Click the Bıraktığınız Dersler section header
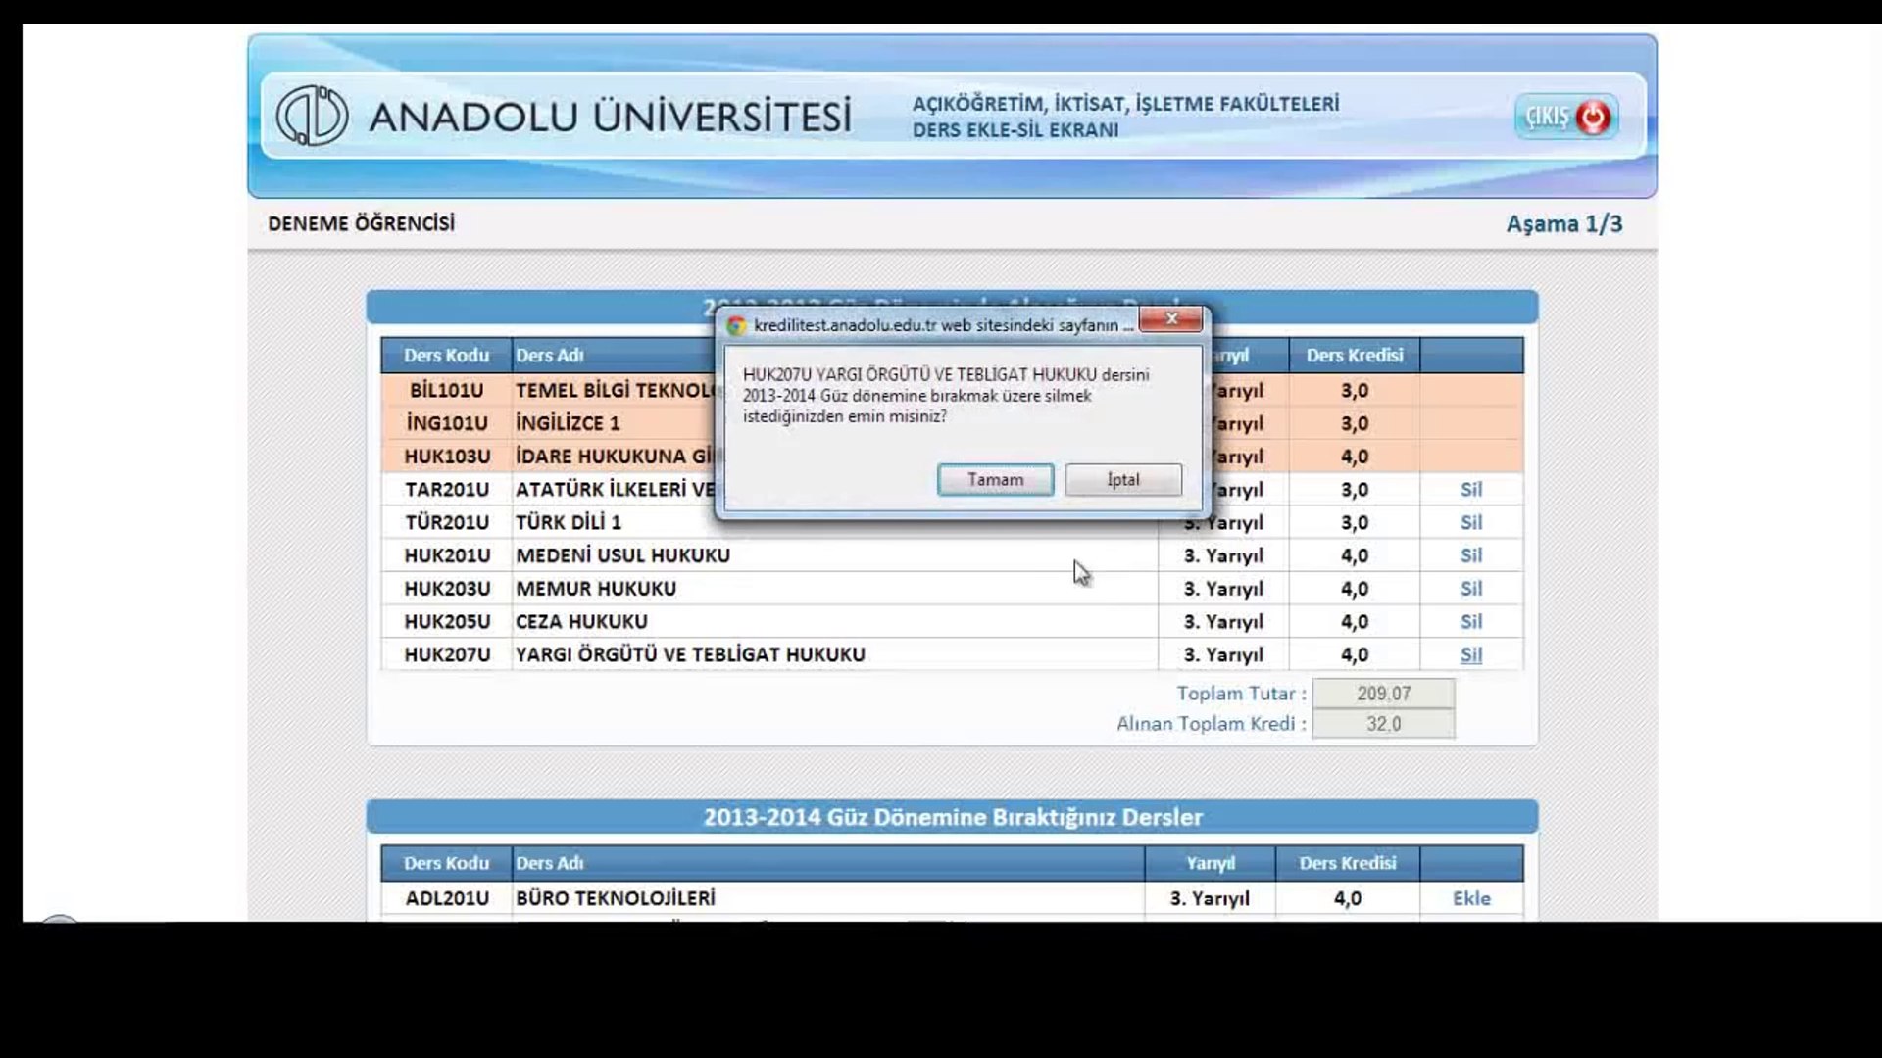The width and height of the screenshot is (1882, 1058). pos(952,817)
